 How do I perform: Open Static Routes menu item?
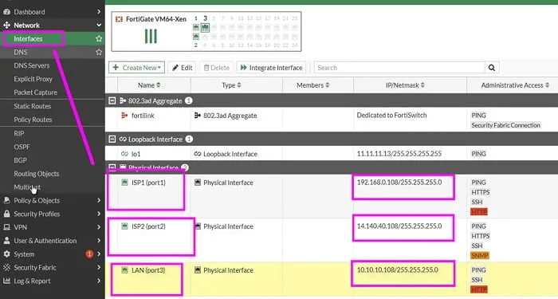point(33,106)
